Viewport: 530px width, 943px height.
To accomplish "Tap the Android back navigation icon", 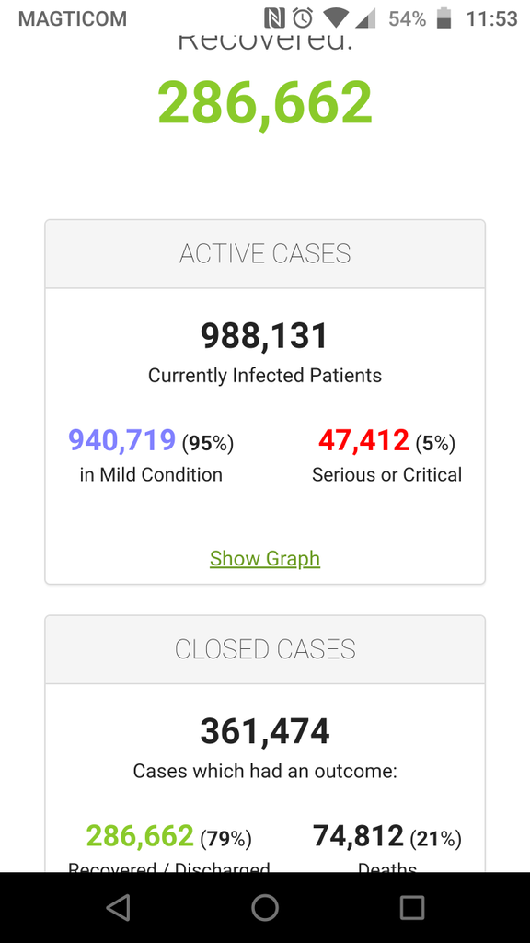I will click(x=119, y=907).
